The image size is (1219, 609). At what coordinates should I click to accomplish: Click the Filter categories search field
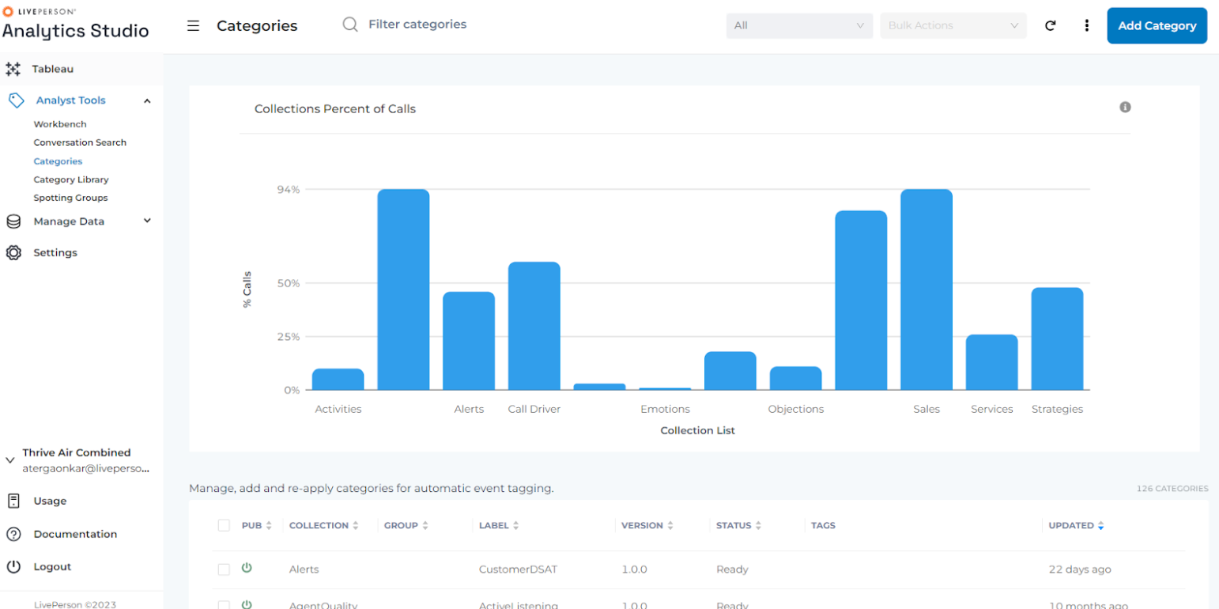coord(417,25)
